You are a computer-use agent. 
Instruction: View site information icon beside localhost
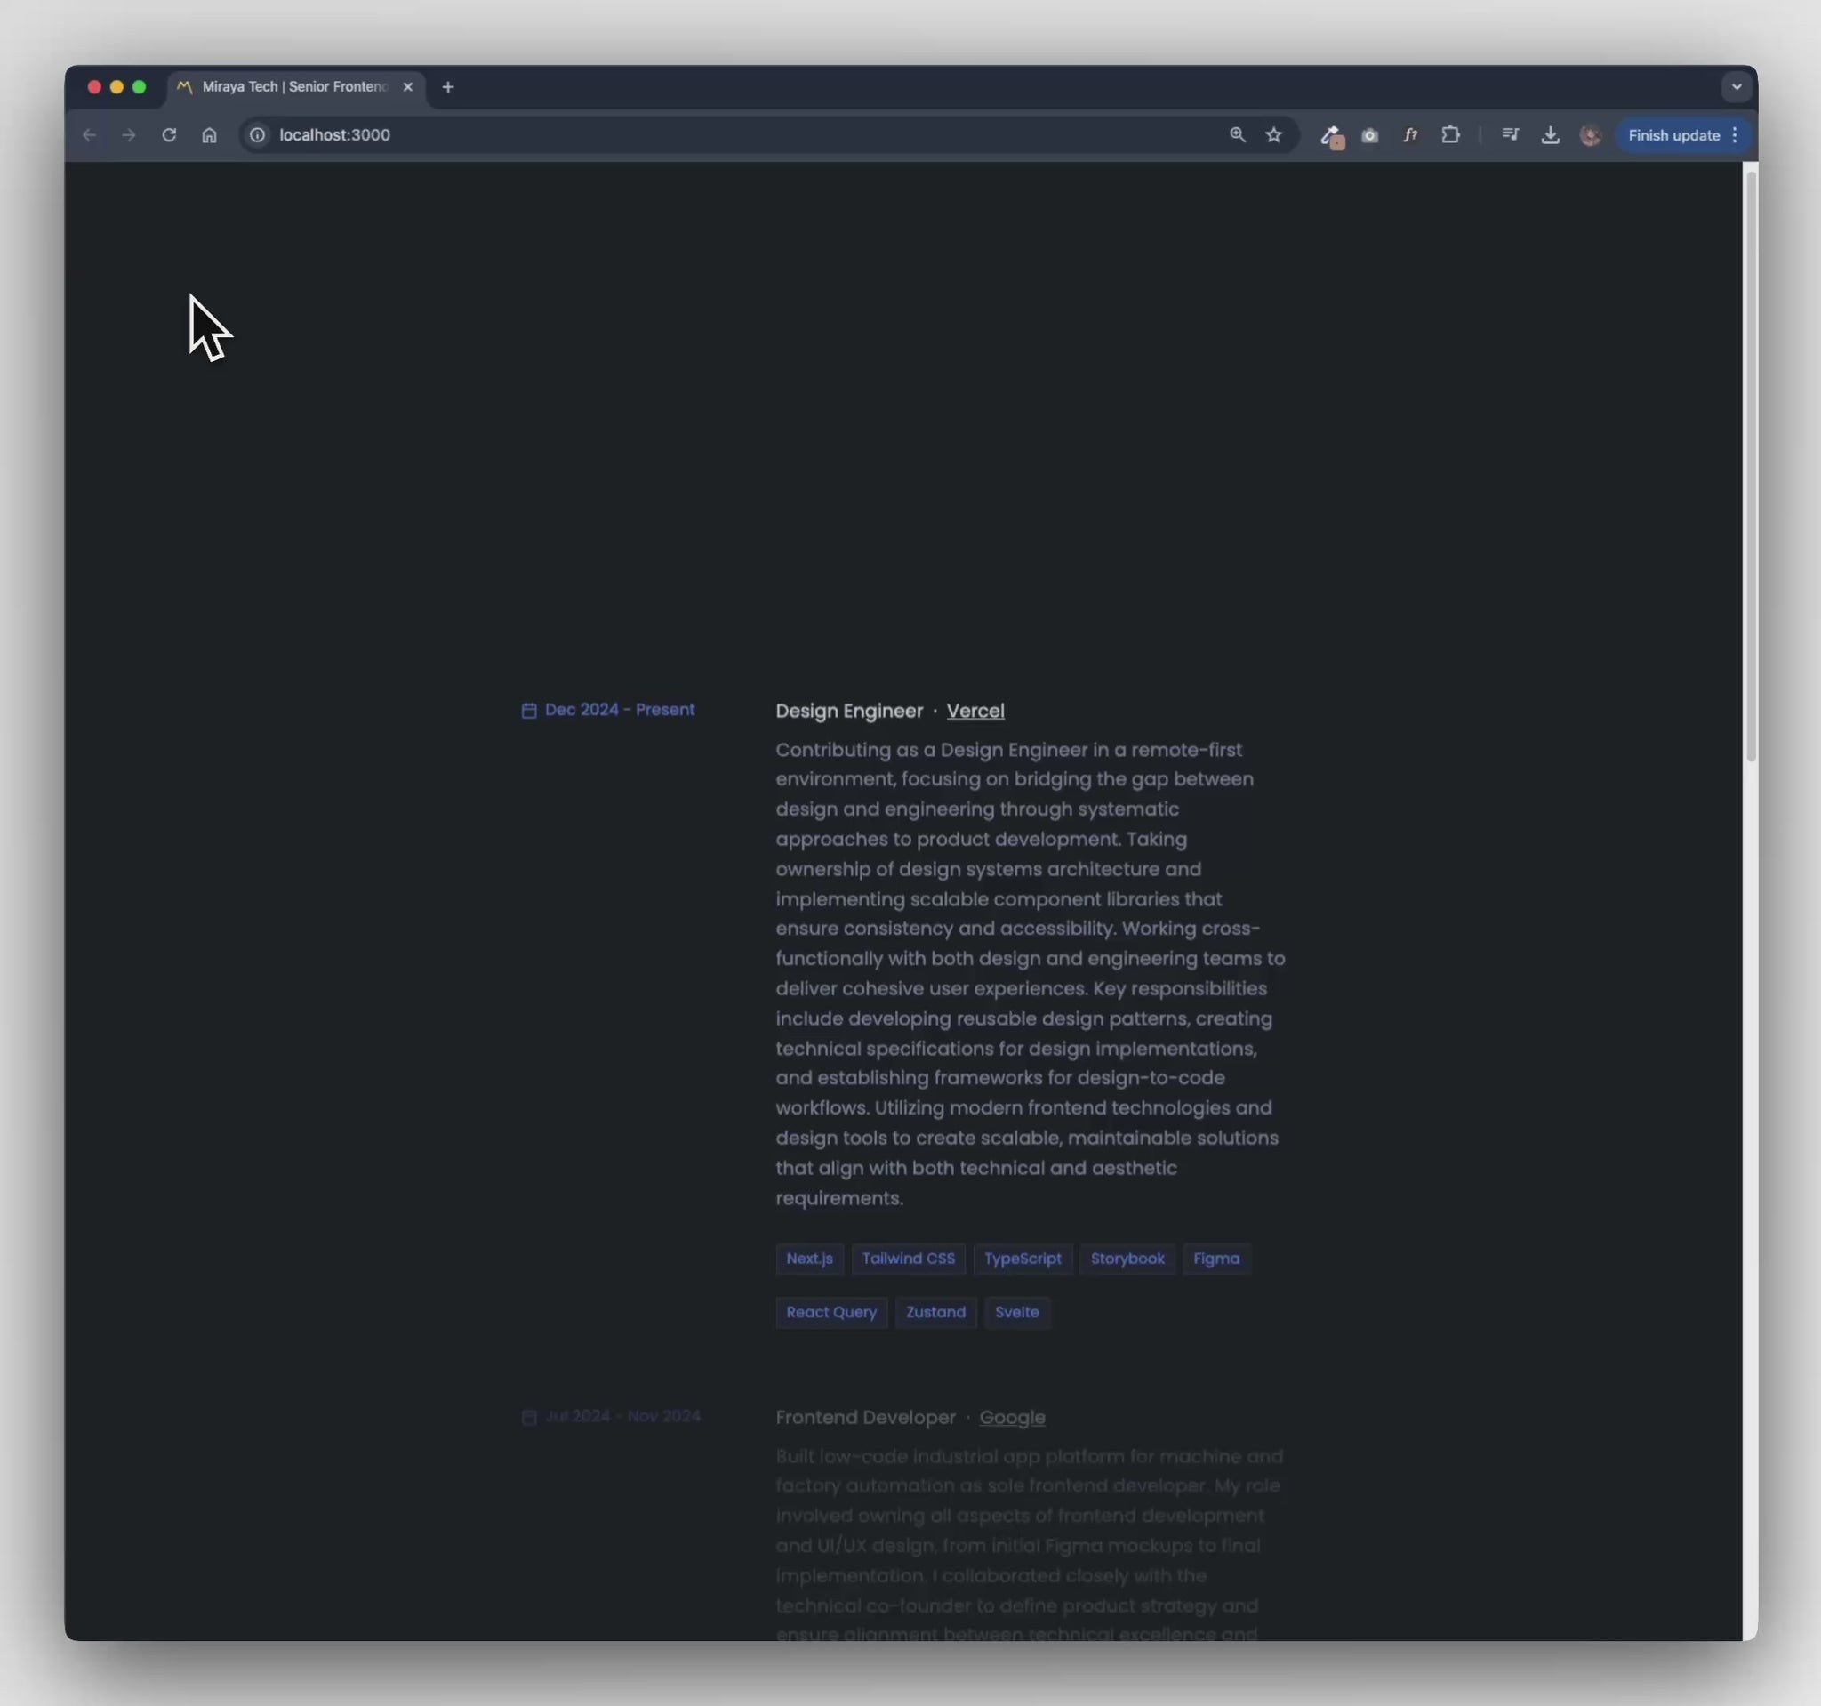257,134
